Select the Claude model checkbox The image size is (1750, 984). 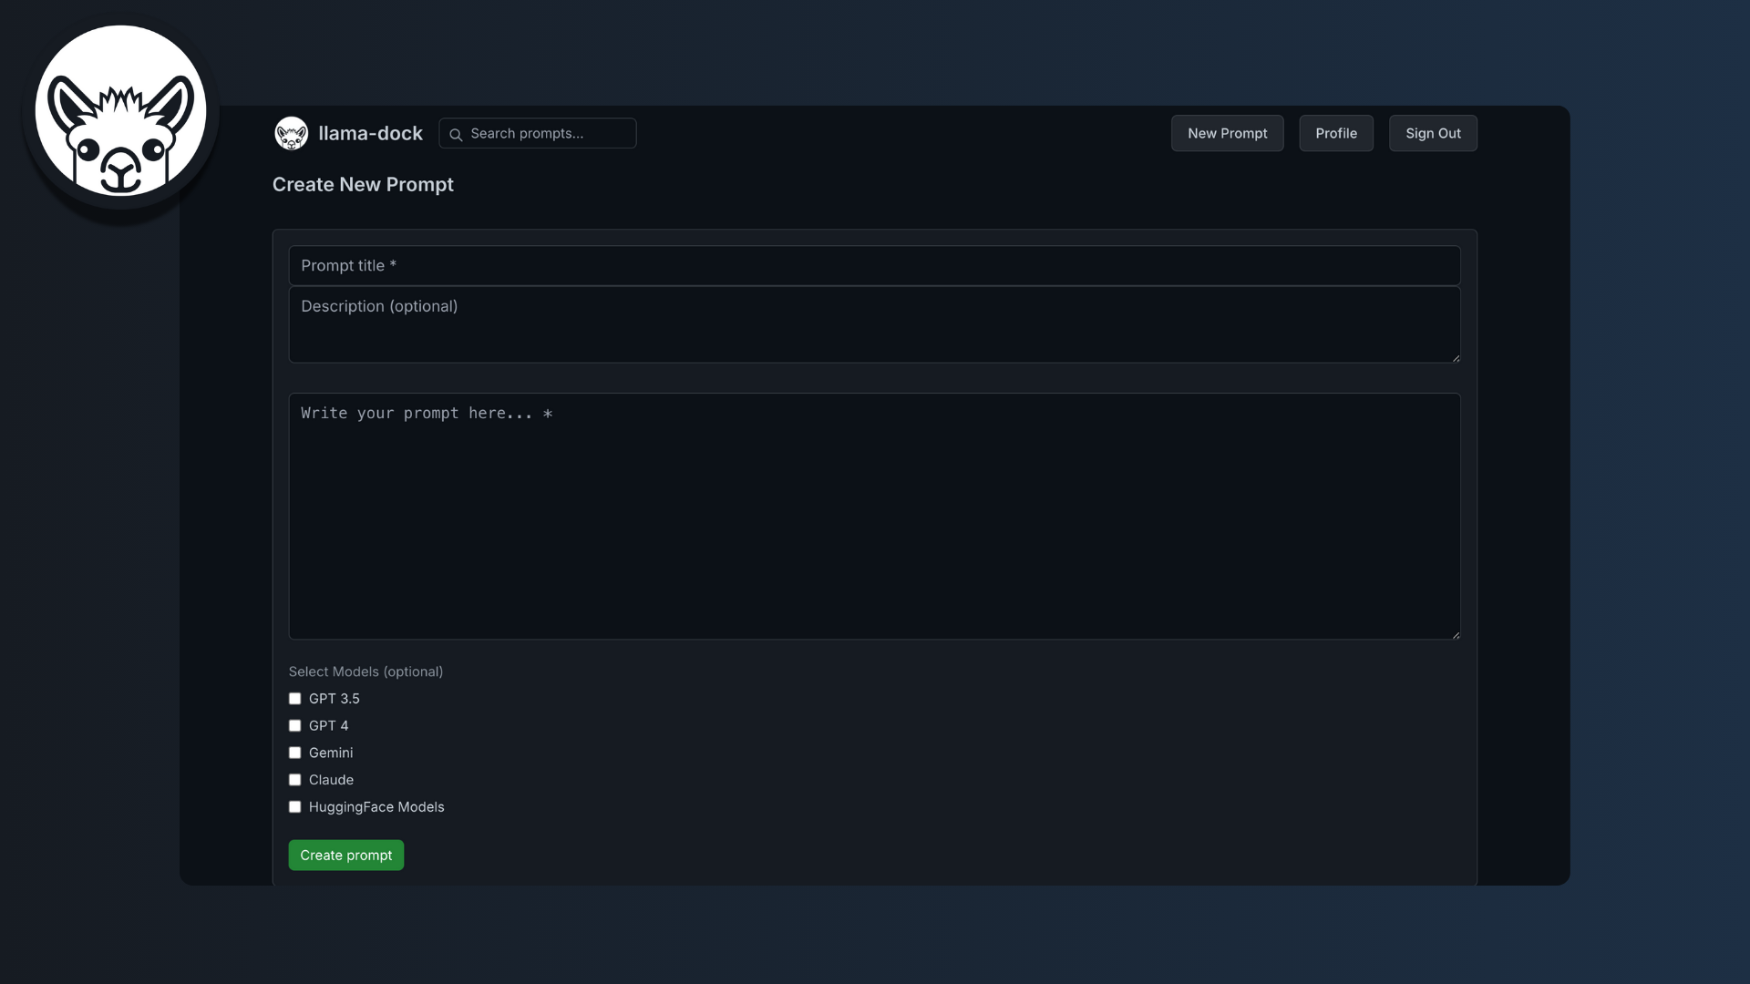coord(294,780)
